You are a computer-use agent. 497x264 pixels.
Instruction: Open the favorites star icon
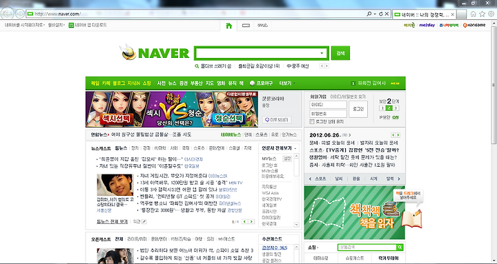[482, 14]
